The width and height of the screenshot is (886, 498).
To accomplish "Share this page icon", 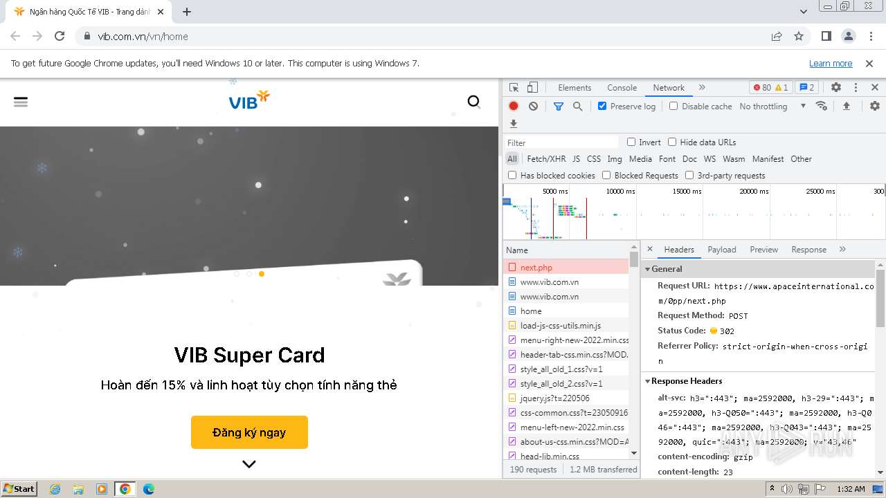I will coord(777,36).
